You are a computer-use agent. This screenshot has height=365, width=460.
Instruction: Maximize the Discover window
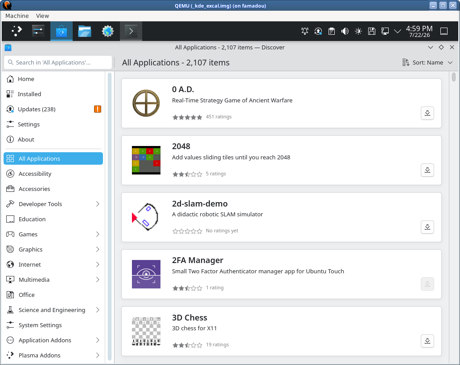tap(441, 48)
